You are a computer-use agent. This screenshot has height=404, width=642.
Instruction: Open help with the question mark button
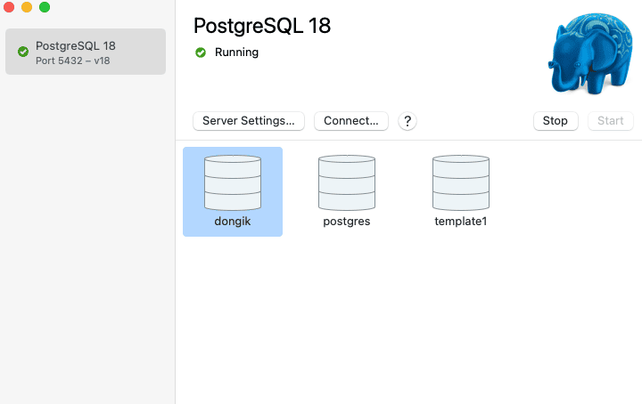(407, 121)
